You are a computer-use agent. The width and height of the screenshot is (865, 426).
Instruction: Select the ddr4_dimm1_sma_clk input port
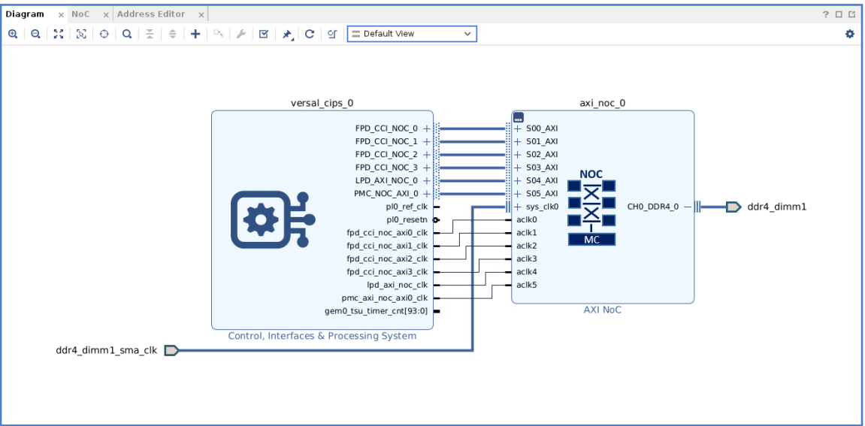(x=171, y=350)
